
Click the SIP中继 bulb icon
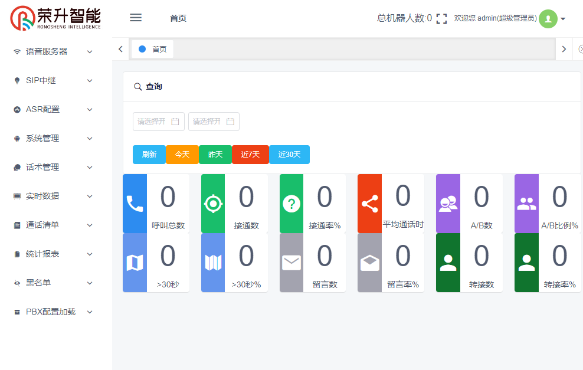coord(17,81)
